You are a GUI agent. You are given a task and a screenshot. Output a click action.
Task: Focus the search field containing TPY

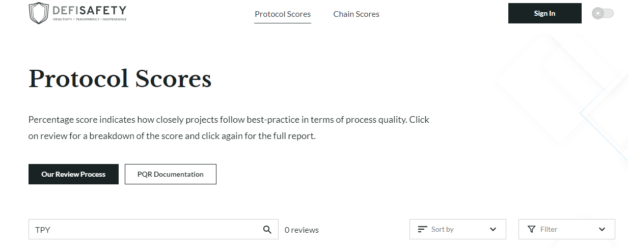coord(153,229)
